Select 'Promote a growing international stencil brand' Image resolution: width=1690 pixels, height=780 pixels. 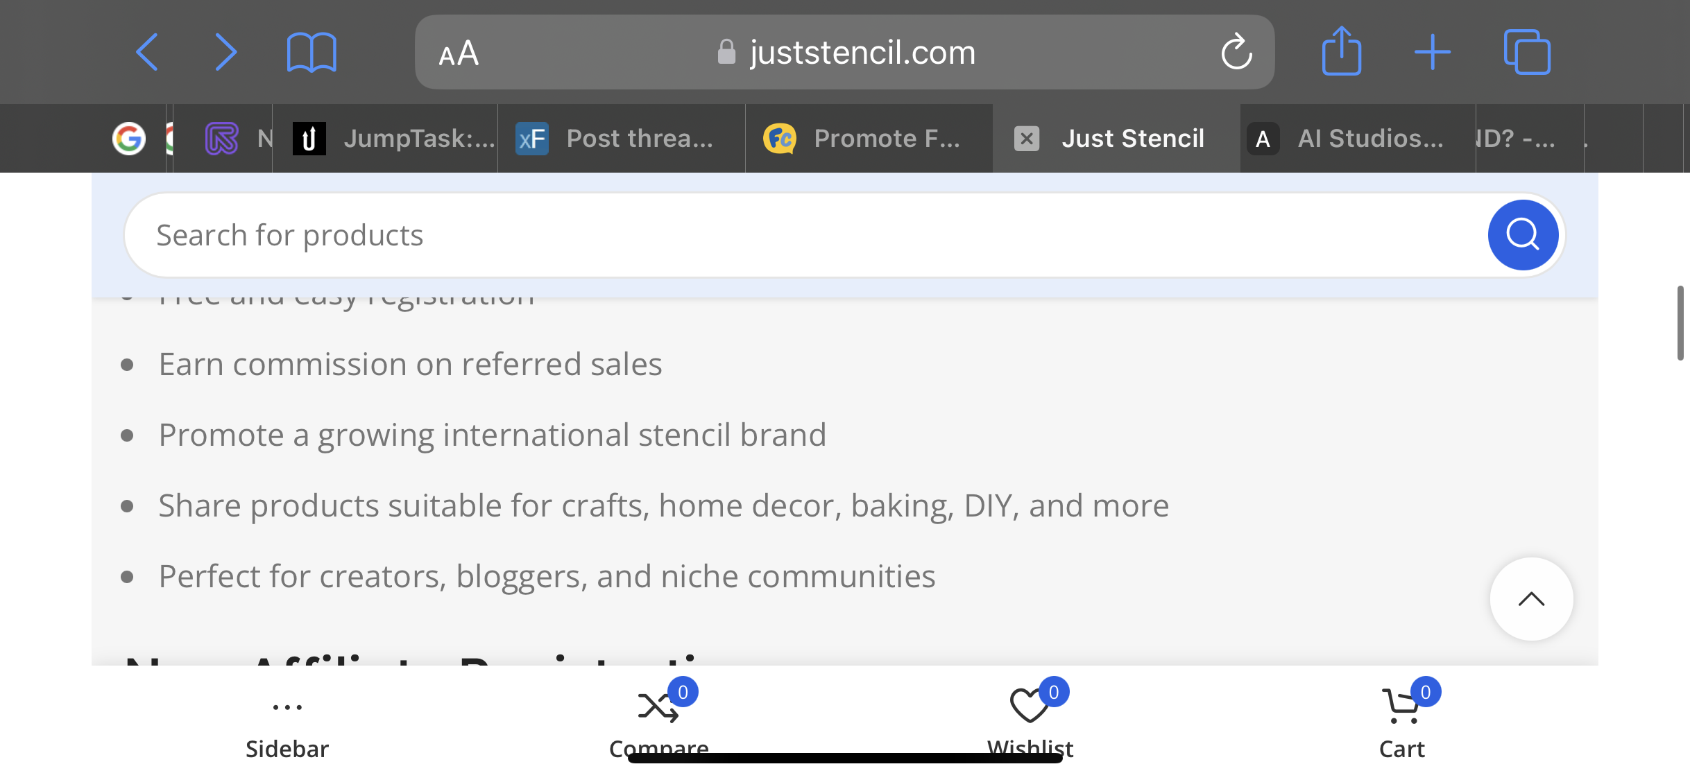coord(493,435)
